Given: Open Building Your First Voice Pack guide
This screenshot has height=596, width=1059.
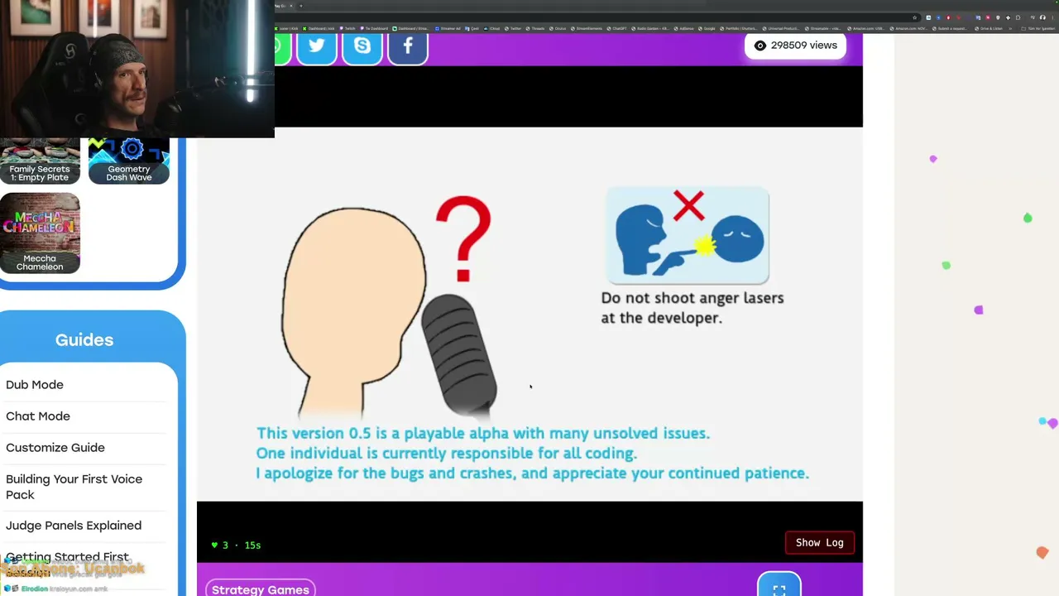Looking at the screenshot, I should (x=74, y=487).
